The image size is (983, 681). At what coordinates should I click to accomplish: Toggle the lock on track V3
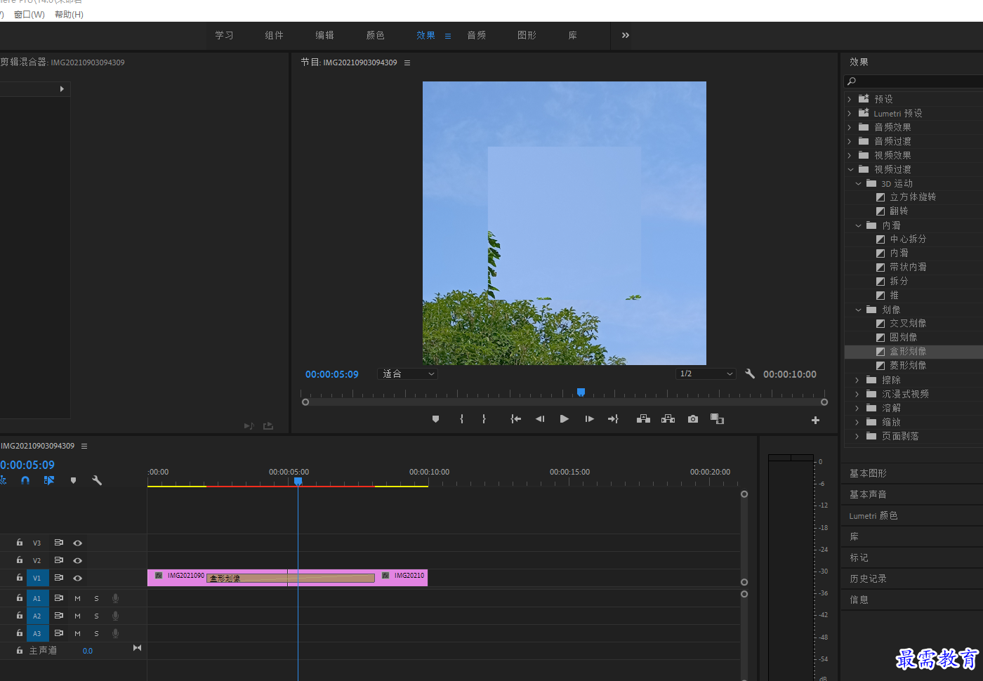click(20, 543)
